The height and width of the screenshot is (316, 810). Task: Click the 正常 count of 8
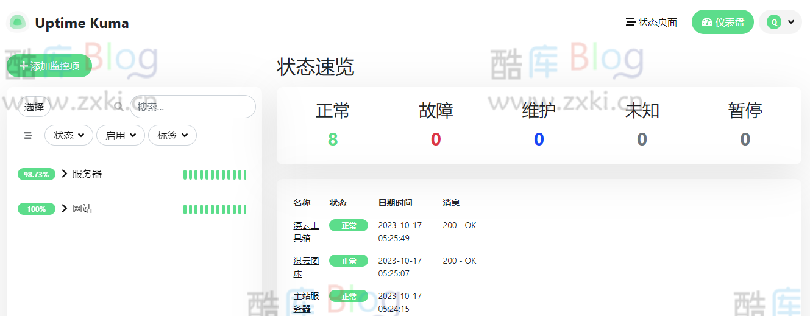pos(333,139)
